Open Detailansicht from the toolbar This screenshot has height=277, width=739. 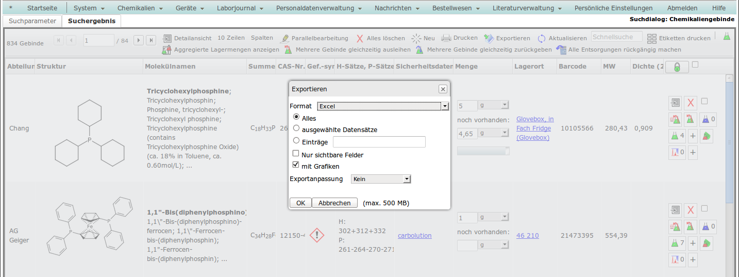(167, 38)
